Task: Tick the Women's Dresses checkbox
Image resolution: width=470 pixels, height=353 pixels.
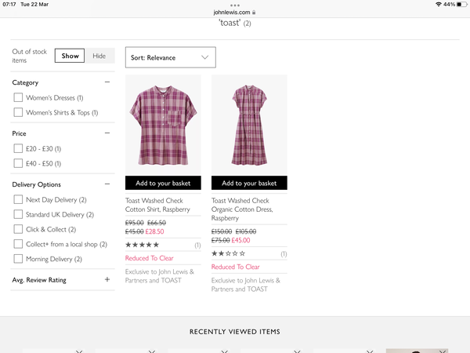Action: tap(18, 97)
